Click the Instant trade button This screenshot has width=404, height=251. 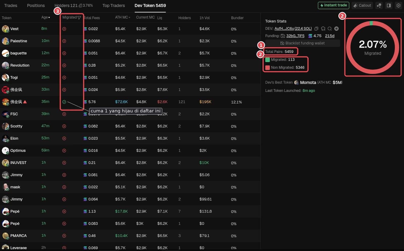tap(334, 5)
